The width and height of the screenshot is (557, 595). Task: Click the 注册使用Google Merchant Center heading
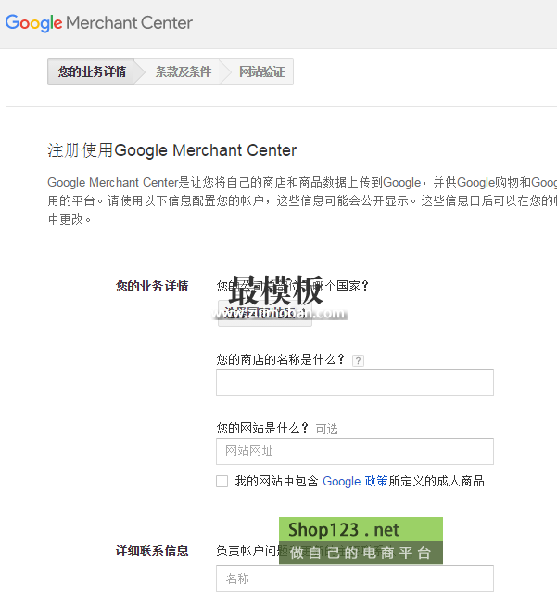click(x=172, y=150)
